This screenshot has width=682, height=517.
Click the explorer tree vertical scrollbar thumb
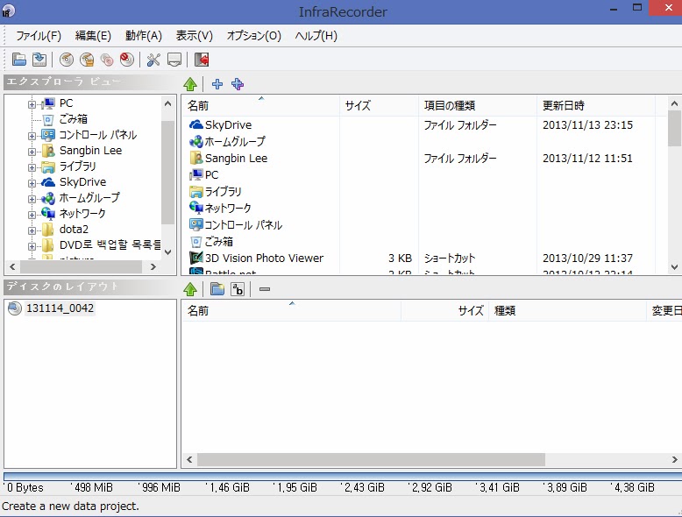(167, 173)
